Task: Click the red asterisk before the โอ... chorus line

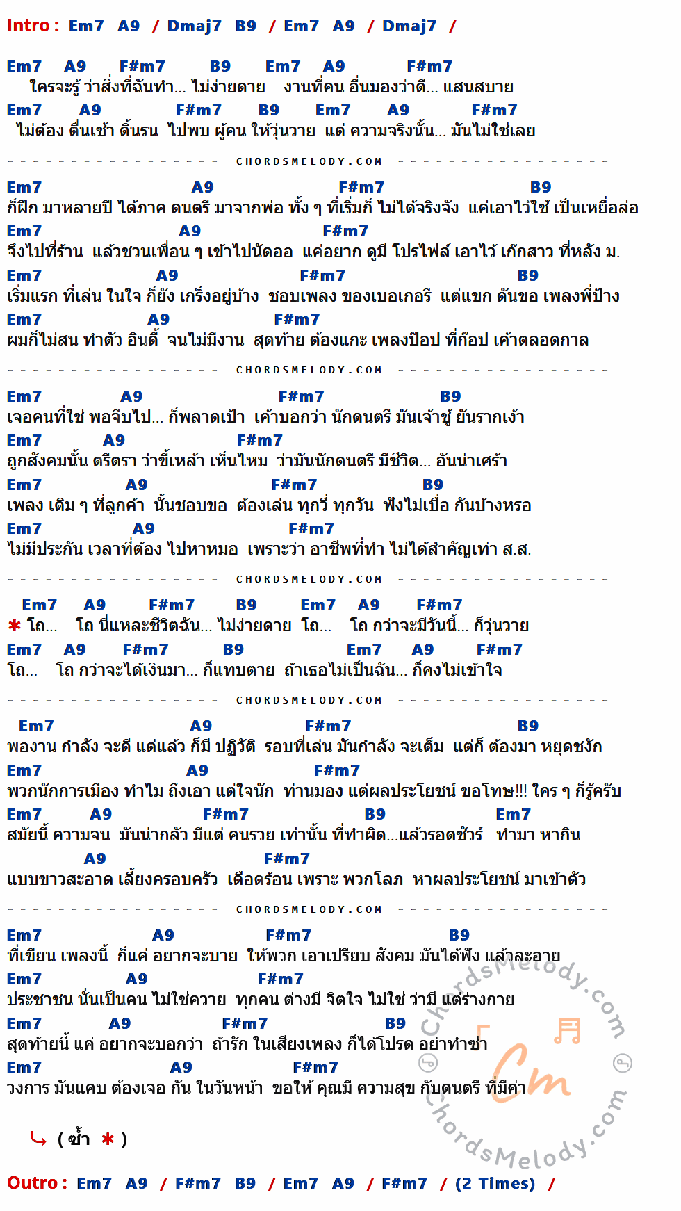Action: (14, 626)
